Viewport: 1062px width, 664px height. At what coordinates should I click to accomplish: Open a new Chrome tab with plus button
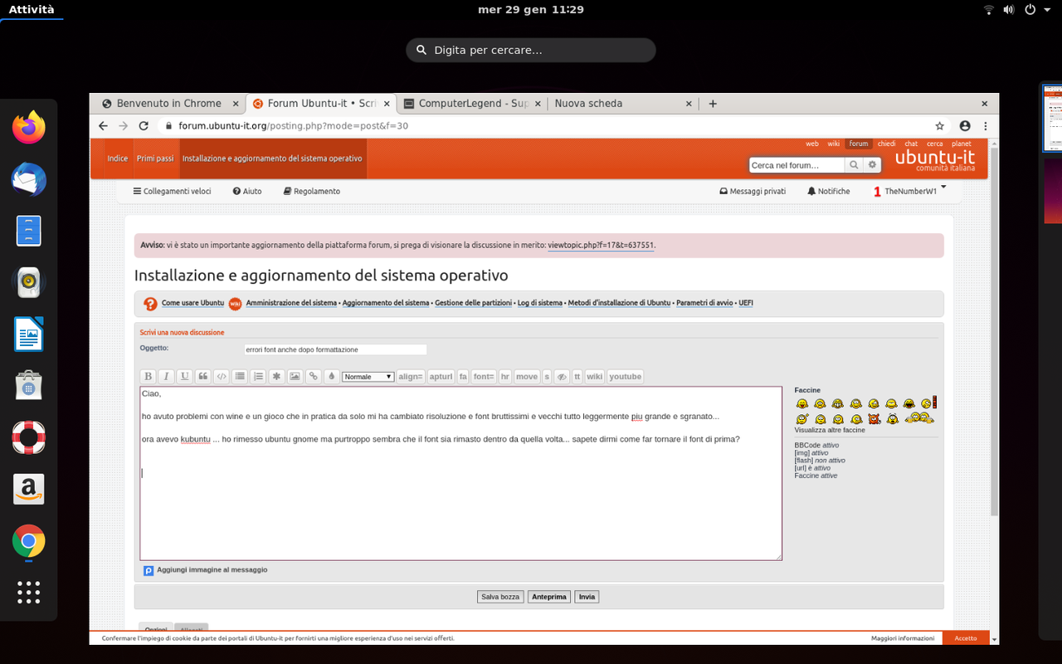coord(713,104)
